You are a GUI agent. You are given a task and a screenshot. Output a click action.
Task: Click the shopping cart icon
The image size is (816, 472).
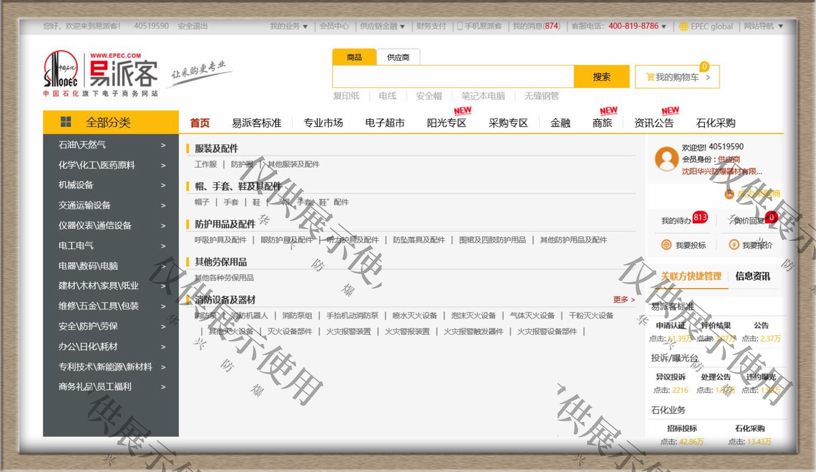(x=650, y=77)
